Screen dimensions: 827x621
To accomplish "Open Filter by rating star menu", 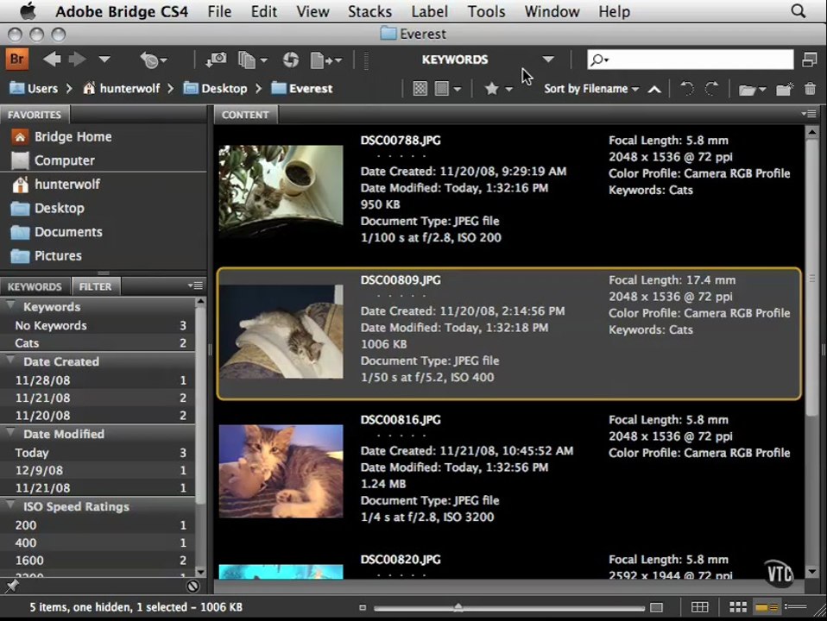I will [498, 89].
